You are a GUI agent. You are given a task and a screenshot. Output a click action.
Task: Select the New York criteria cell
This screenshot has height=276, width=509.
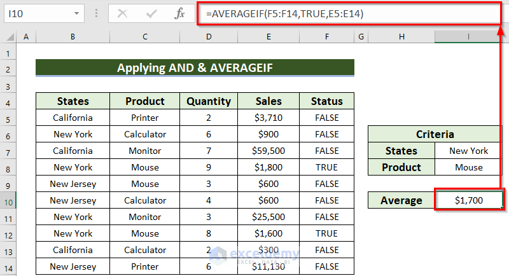coord(468,151)
